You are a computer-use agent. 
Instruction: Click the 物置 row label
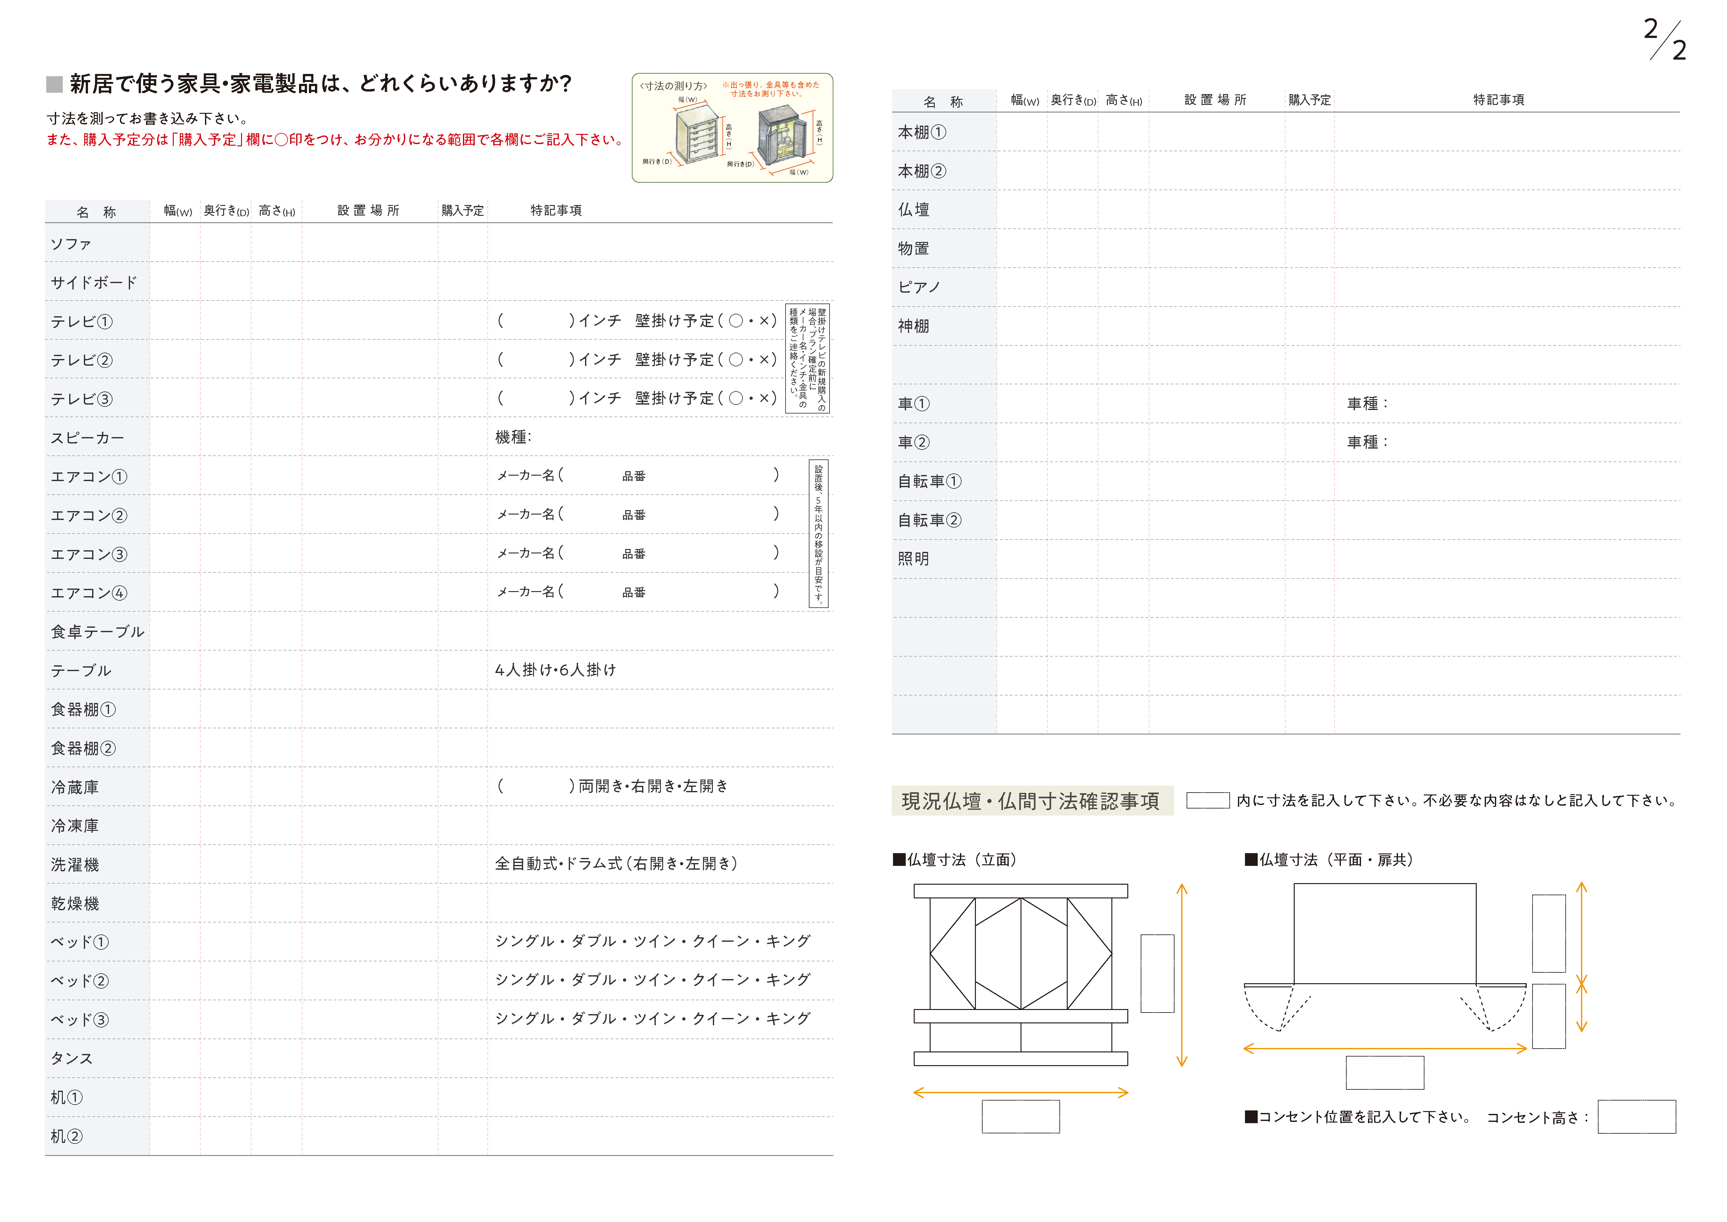pyautogui.click(x=913, y=249)
